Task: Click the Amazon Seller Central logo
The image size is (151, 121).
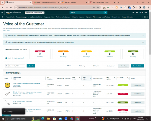Action: pos(14,12)
